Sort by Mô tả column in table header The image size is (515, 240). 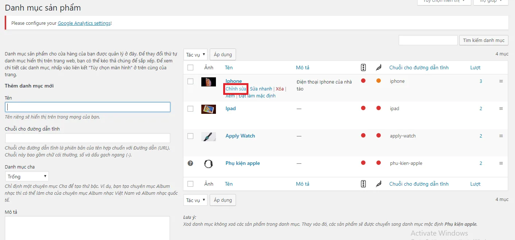303,67
